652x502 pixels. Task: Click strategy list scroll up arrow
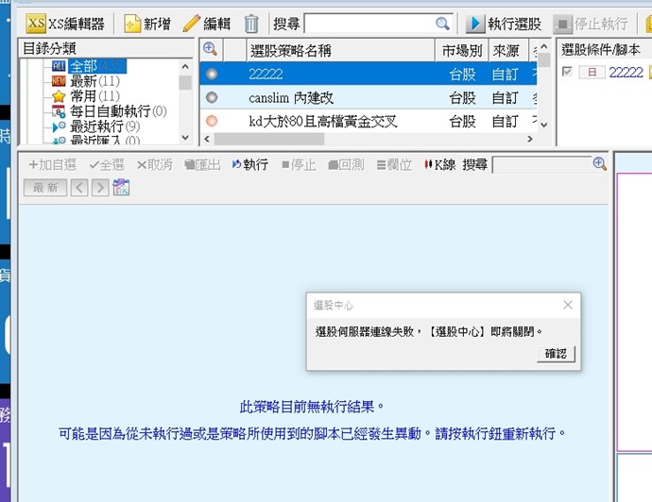coord(544,46)
